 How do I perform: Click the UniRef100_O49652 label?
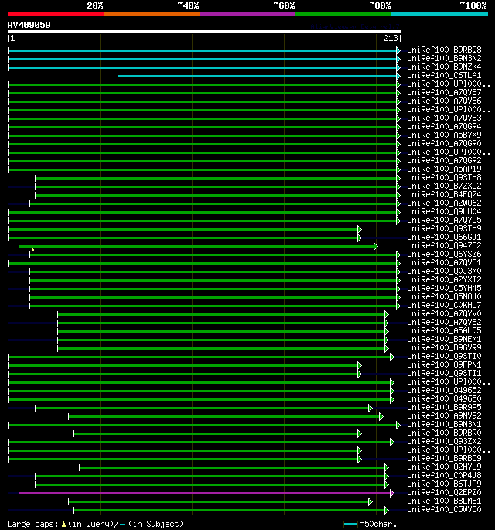444,390
